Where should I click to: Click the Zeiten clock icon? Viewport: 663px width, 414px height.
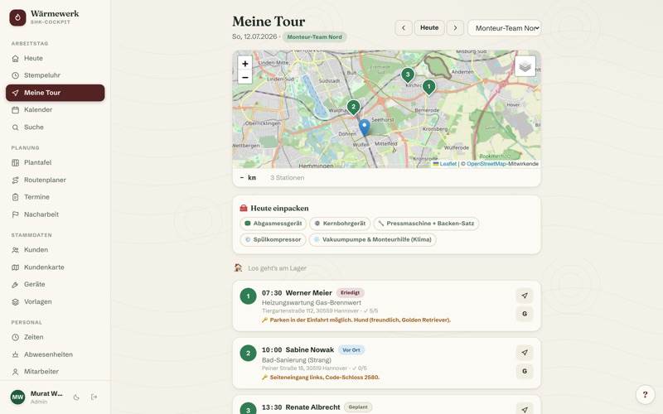15,337
